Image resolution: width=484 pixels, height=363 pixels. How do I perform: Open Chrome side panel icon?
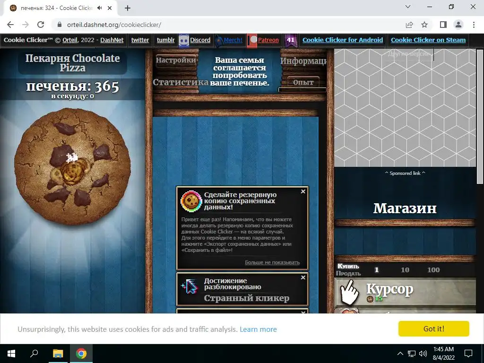(443, 25)
